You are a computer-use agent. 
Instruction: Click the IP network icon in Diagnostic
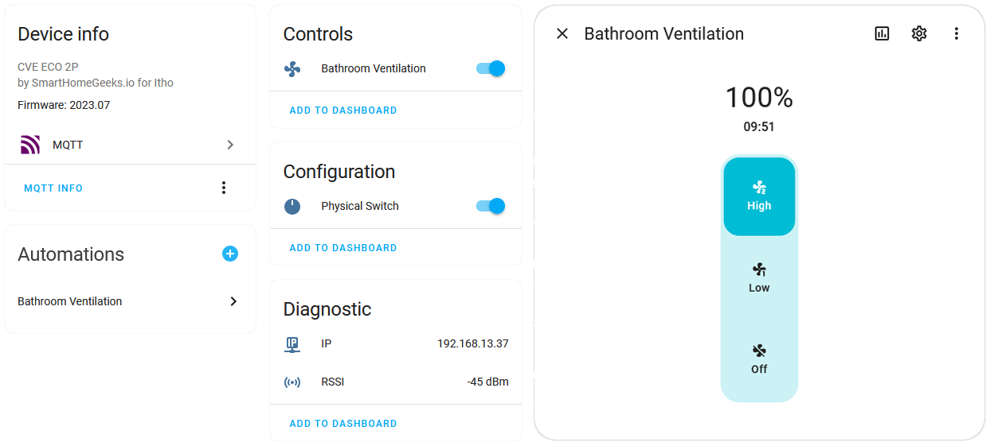click(x=292, y=344)
